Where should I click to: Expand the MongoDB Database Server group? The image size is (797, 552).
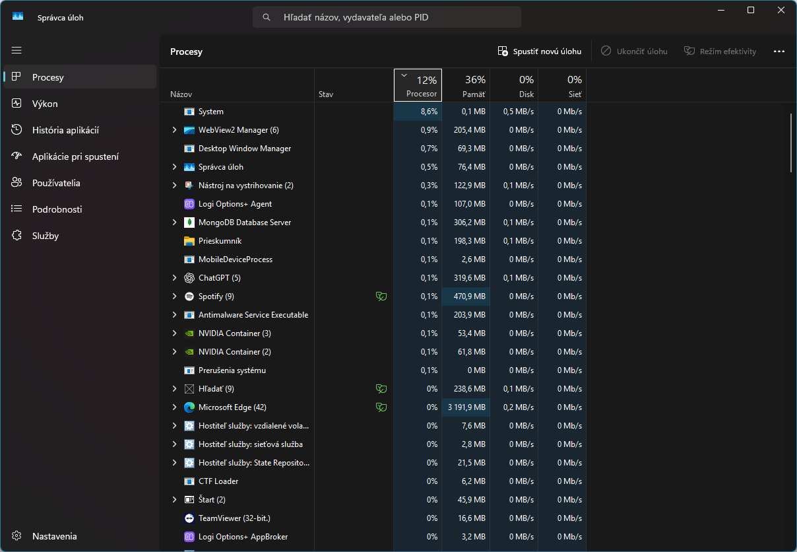pos(174,223)
